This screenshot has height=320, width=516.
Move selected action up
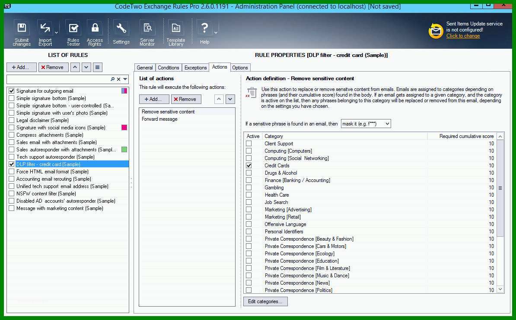click(219, 99)
